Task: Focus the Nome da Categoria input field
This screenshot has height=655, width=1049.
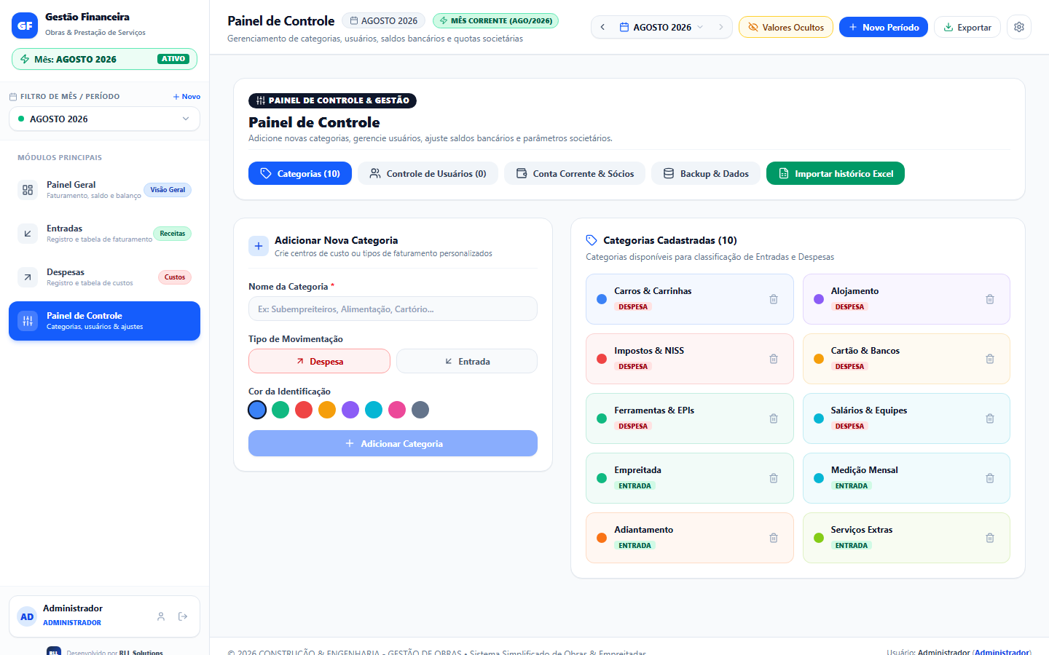Action: click(393, 309)
